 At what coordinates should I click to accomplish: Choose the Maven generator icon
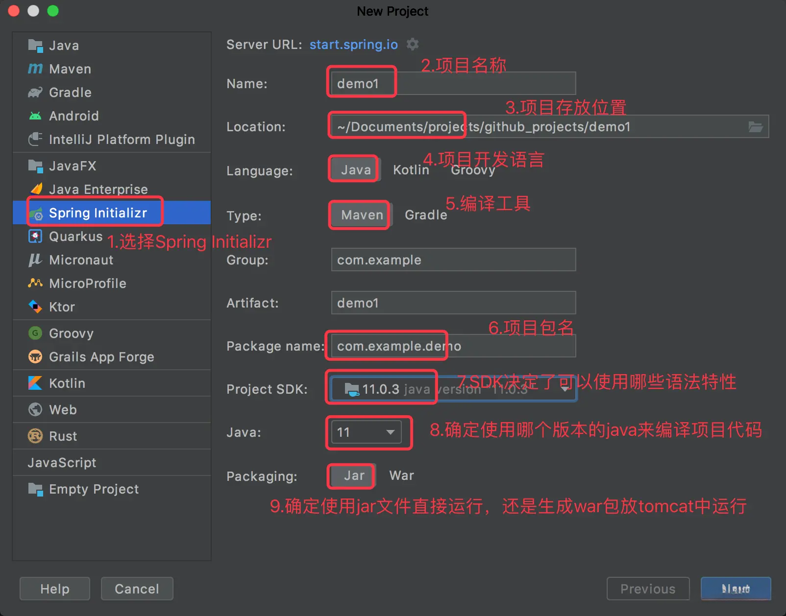35,69
